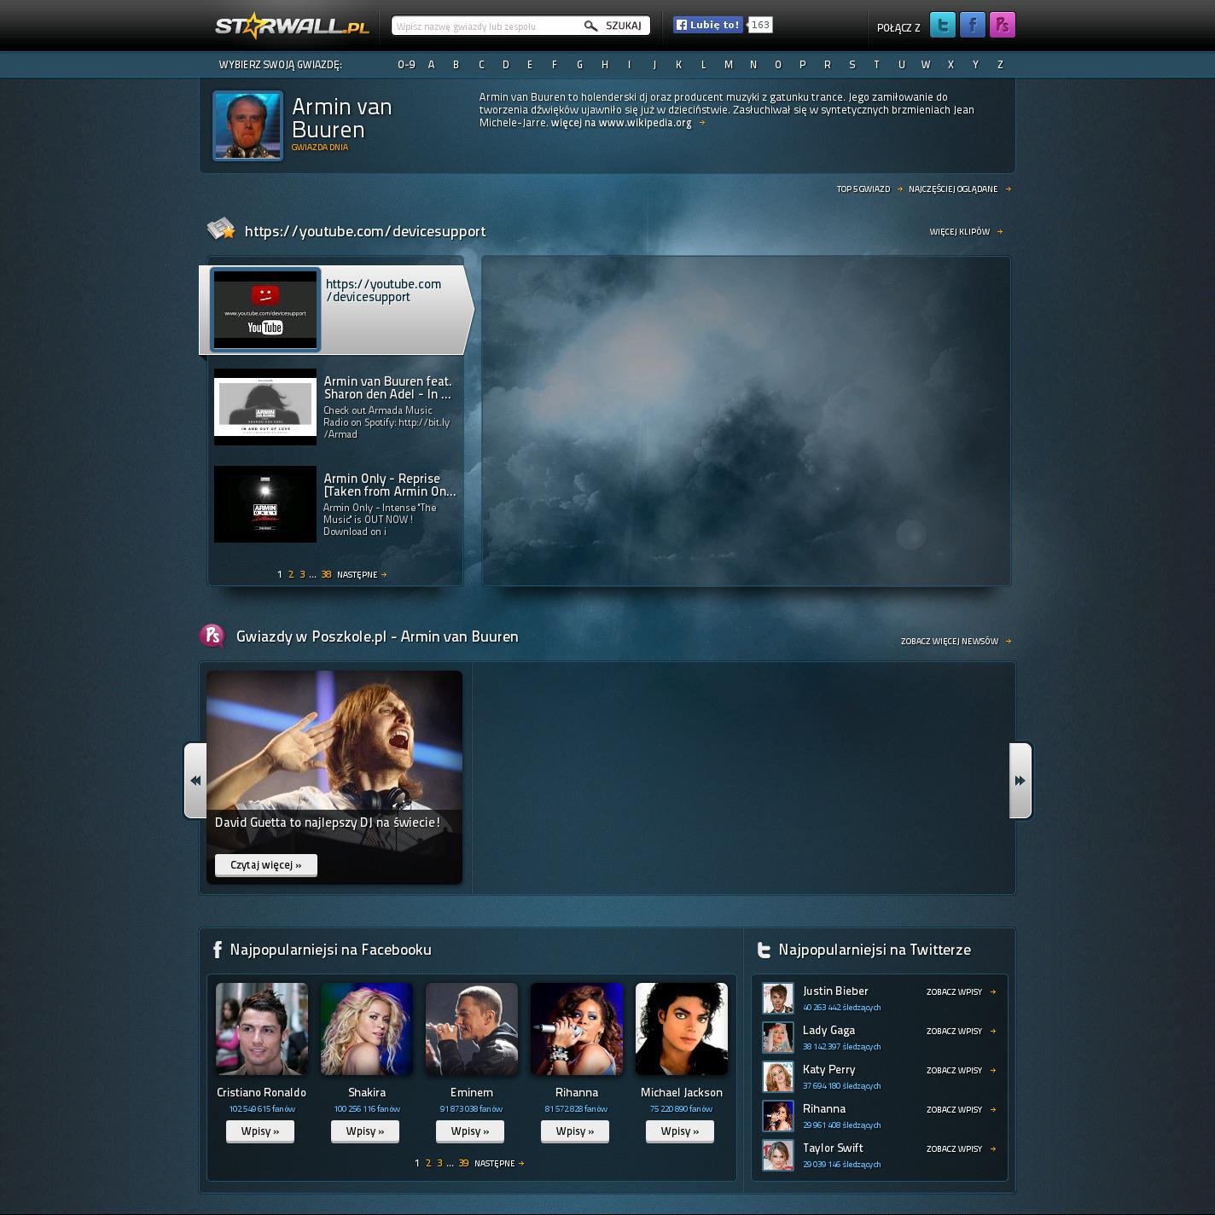
Task: Click the Facebook connect icon in header
Action: [x=972, y=26]
